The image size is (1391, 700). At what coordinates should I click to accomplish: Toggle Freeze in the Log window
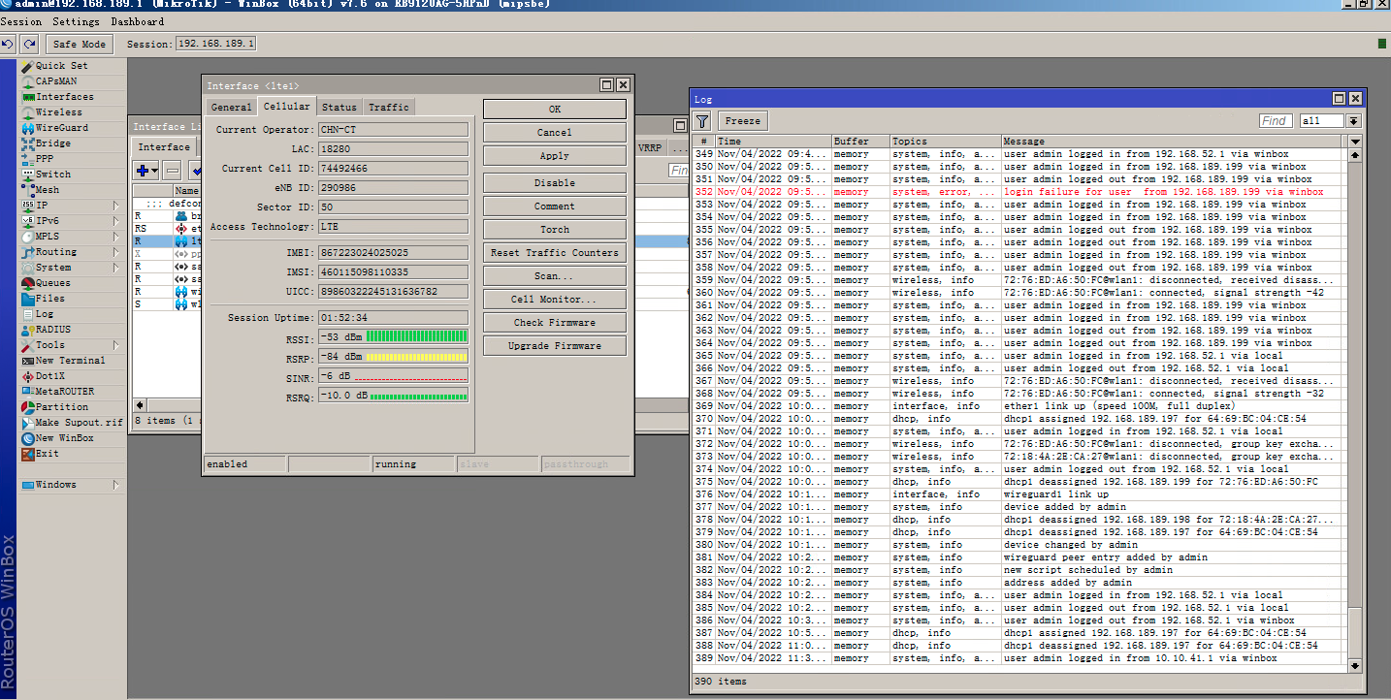click(743, 121)
